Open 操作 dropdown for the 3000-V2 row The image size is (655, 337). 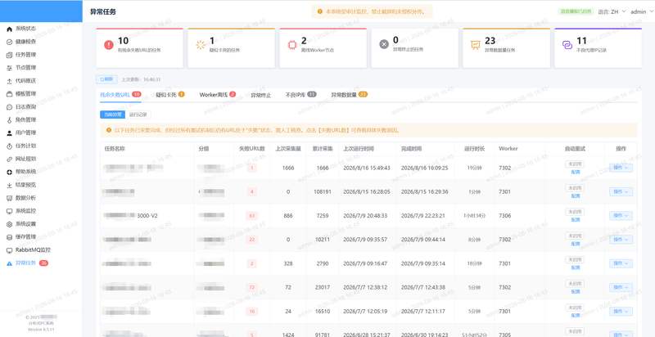[621, 216]
